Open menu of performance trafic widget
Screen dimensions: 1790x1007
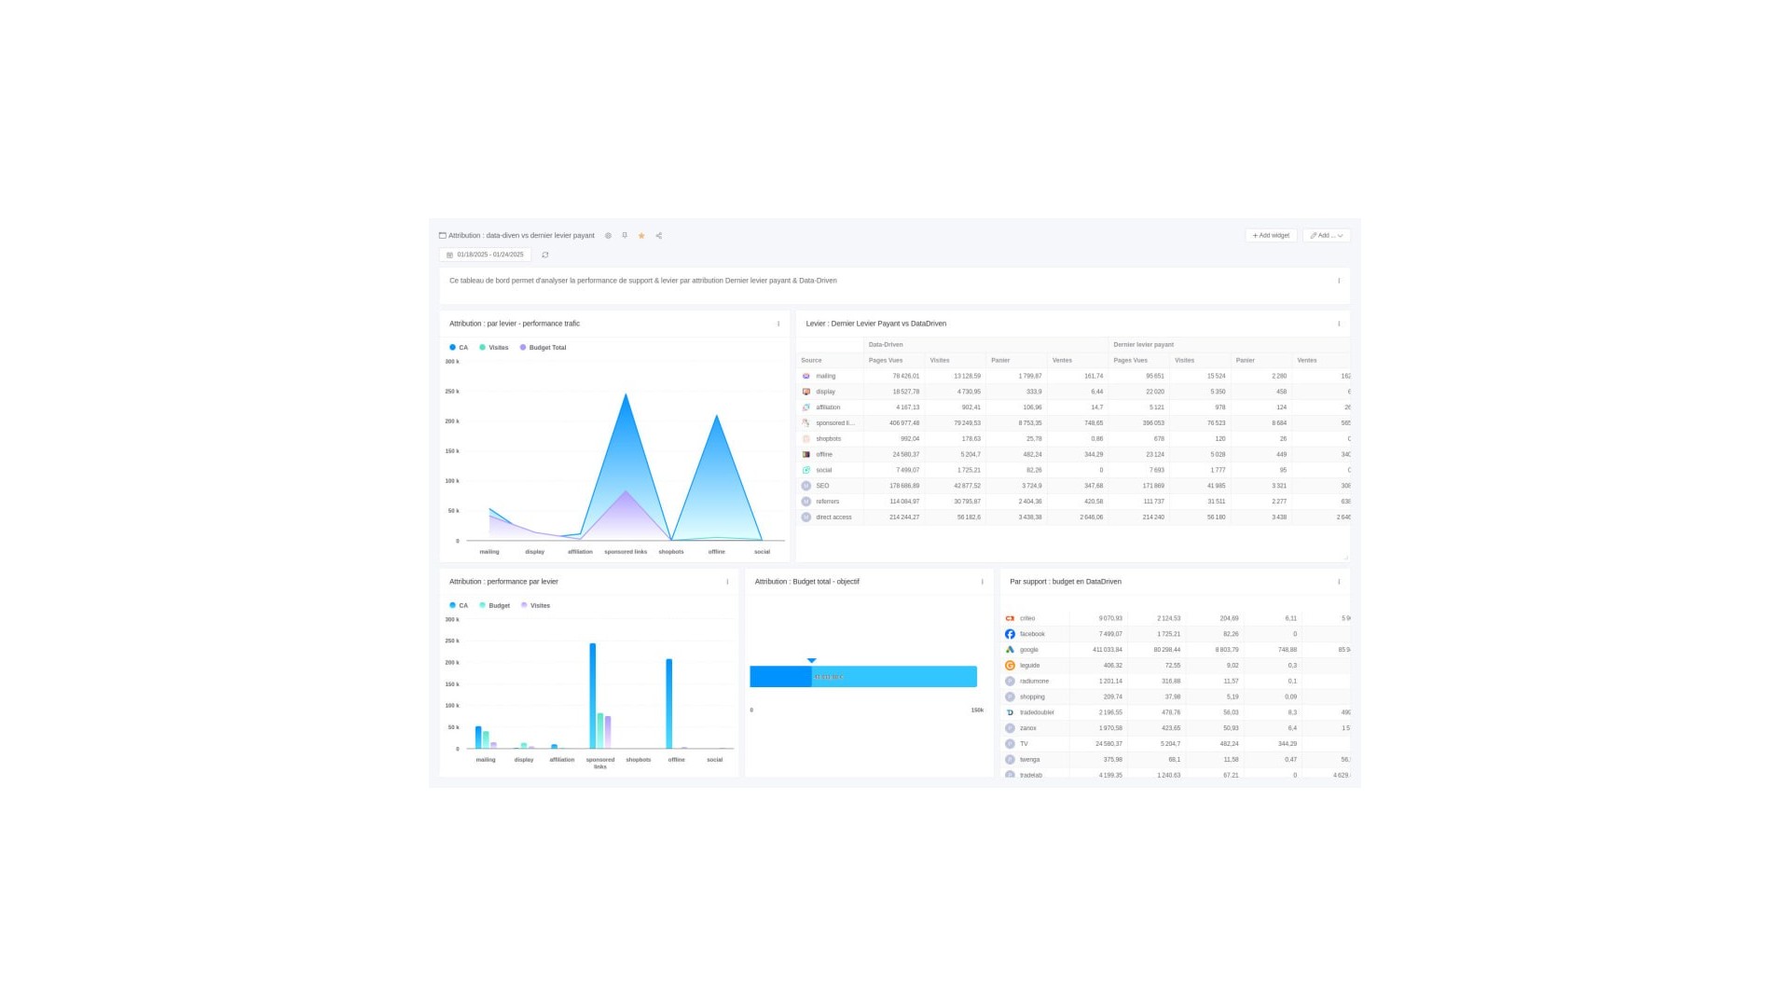pos(778,324)
